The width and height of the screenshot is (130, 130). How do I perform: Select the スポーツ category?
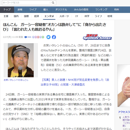pyautogui.click(x=64, y=16)
